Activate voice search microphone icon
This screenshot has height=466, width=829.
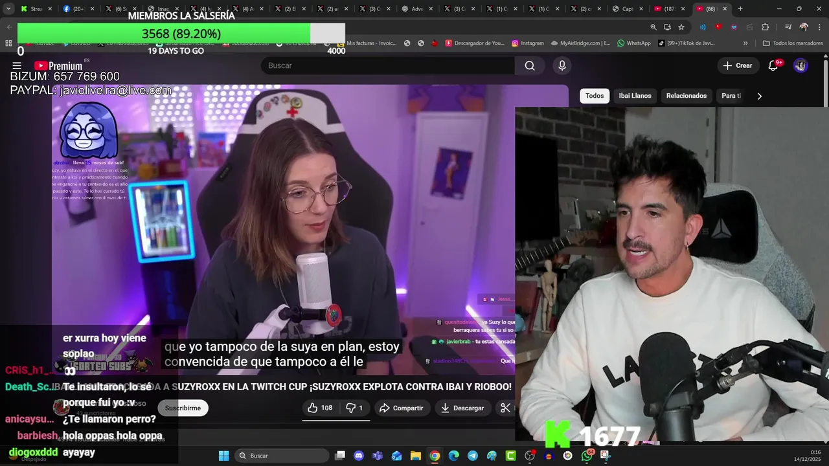pos(562,65)
